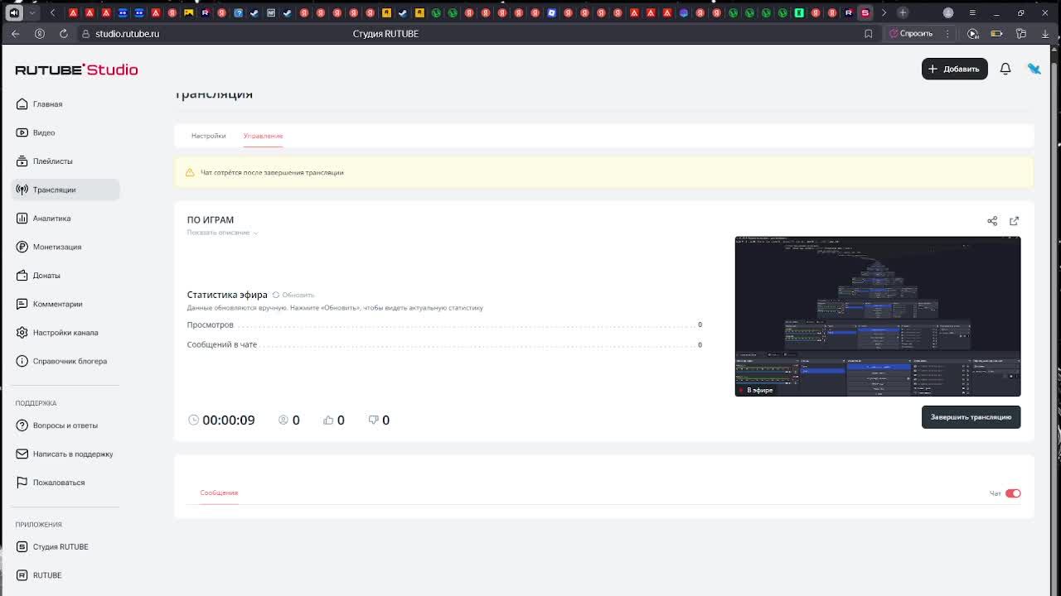The height and width of the screenshot is (596, 1061).
Task: Open the tab list dropdown arrow
Action: coord(32,12)
